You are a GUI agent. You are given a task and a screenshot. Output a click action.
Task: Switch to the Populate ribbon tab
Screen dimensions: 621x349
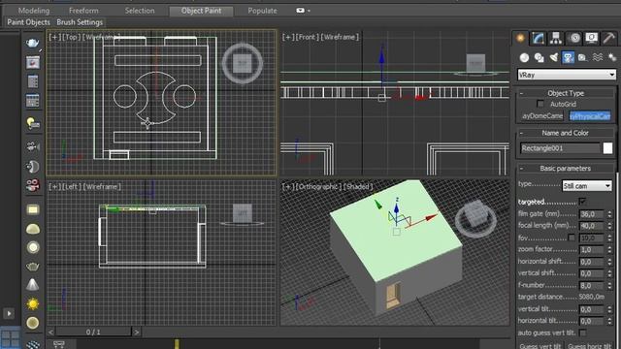click(x=262, y=11)
